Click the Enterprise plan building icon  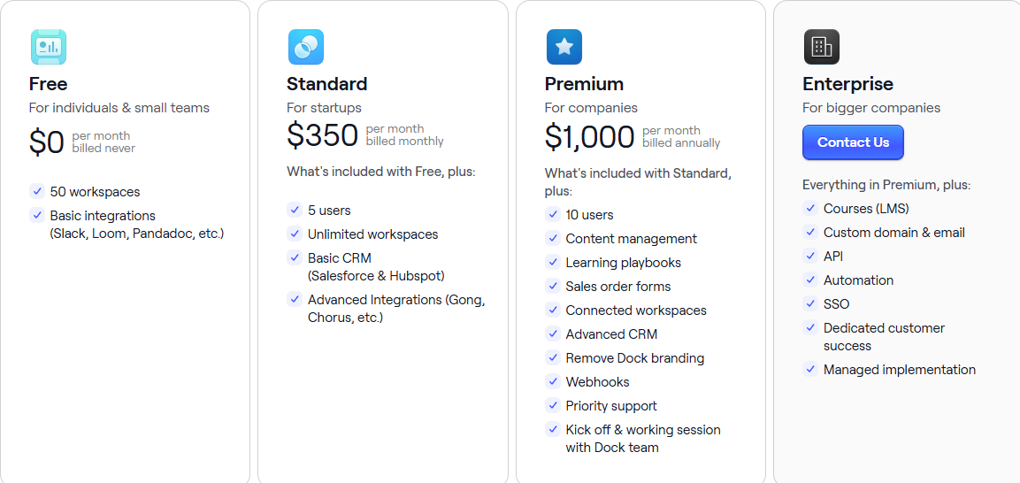[821, 47]
